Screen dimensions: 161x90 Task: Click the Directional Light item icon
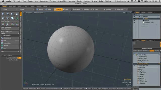point(143,22)
